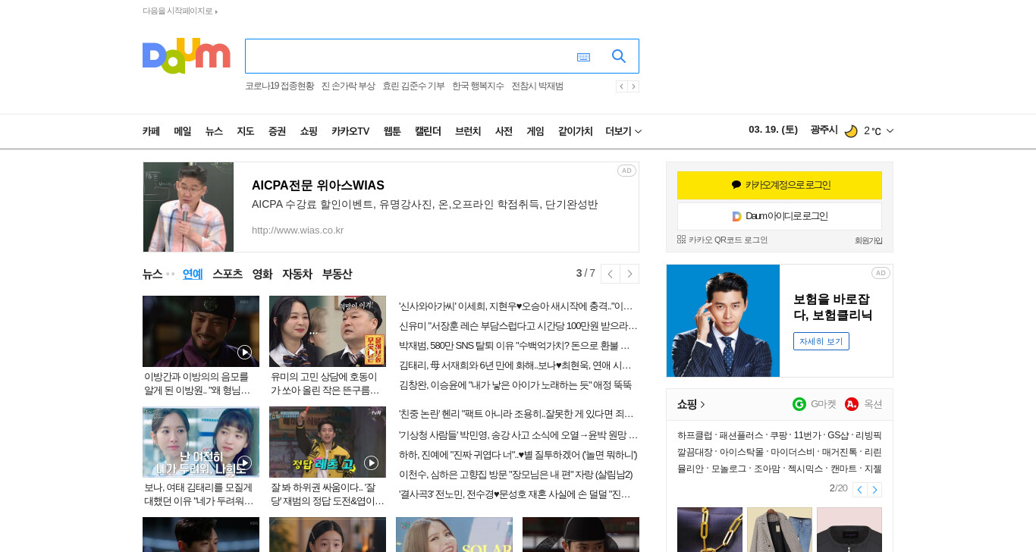Click the 회원가입 link
This screenshot has height=552, width=1036.
pyautogui.click(x=868, y=240)
